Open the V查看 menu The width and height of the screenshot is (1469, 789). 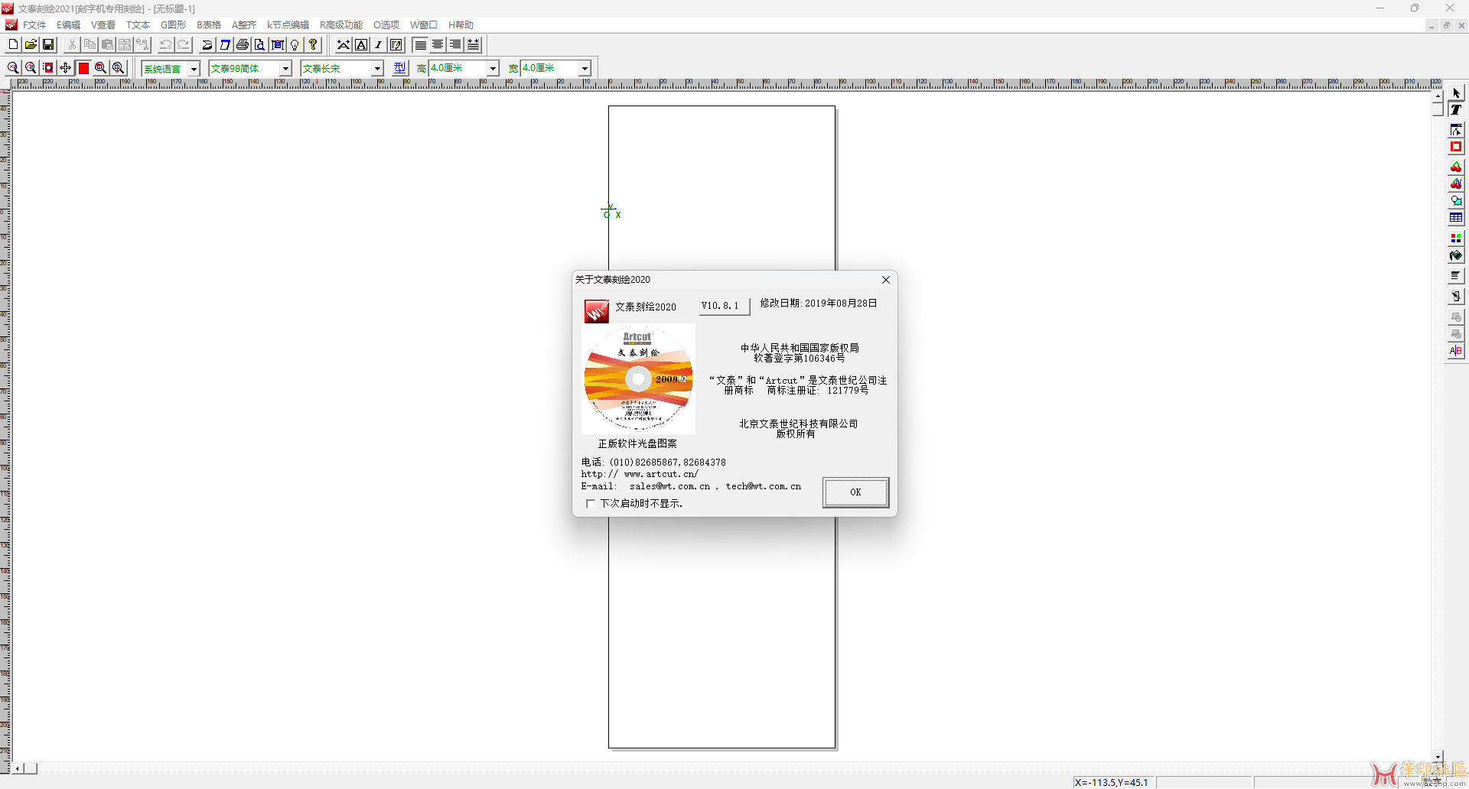click(103, 25)
